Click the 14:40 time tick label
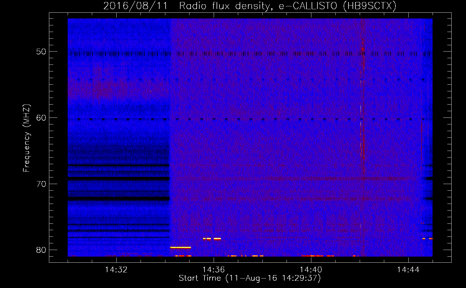The width and height of the screenshot is (466, 288). pyautogui.click(x=311, y=270)
